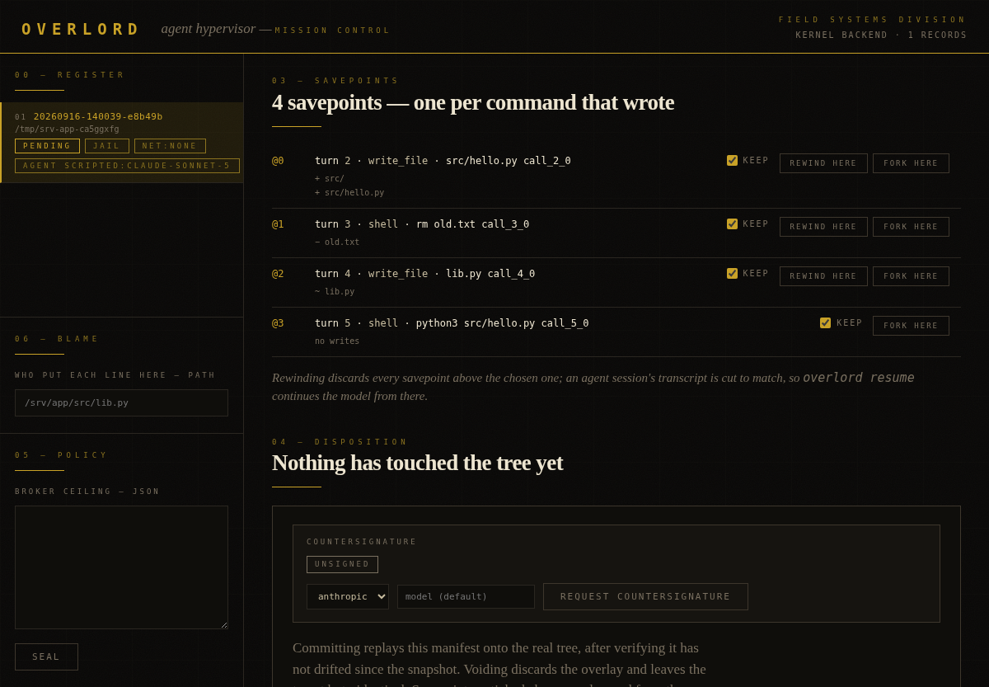Click the 'no writes' note under turn 5
This screenshot has width=989, height=687.
pyautogui.click(x=337, y=341)
